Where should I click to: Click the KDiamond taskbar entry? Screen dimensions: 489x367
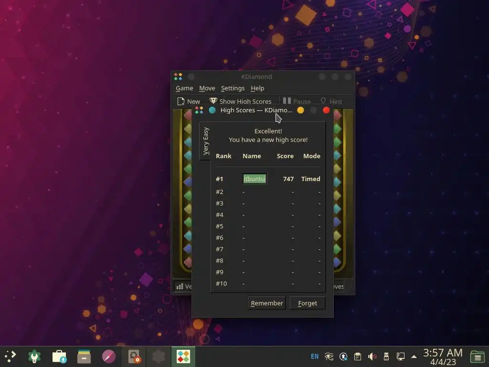183,356
